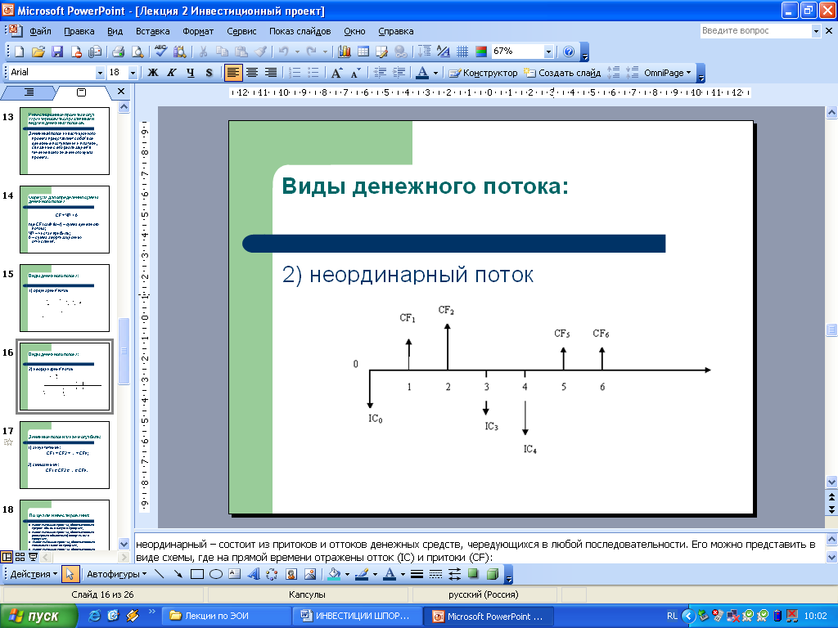Open the Arial font name dropdown
This screenshot has width=838, height=628.
tap(99, 73)
